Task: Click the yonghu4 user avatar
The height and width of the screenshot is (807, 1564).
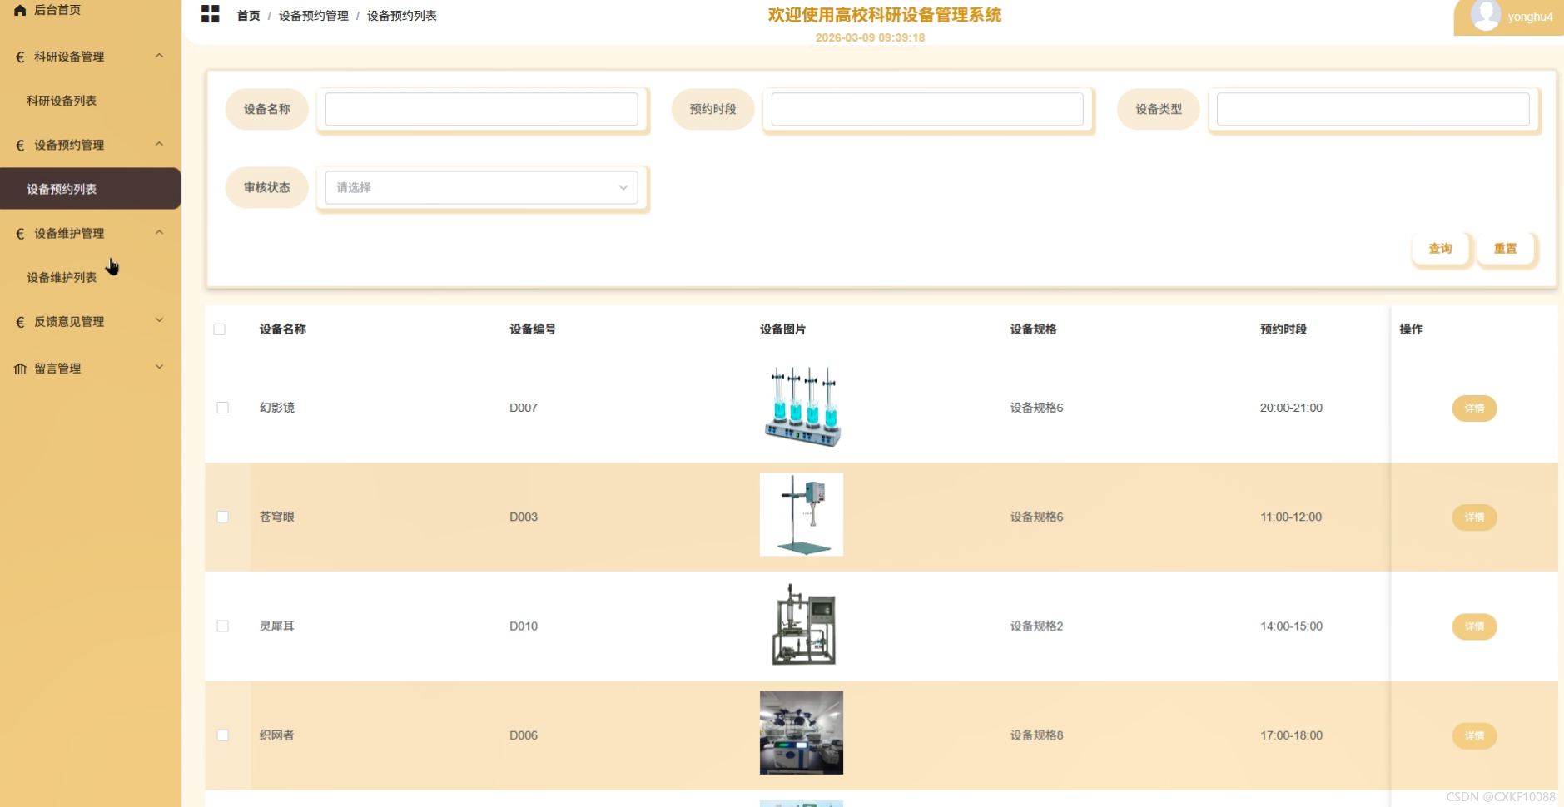Action: (1486, 15)
